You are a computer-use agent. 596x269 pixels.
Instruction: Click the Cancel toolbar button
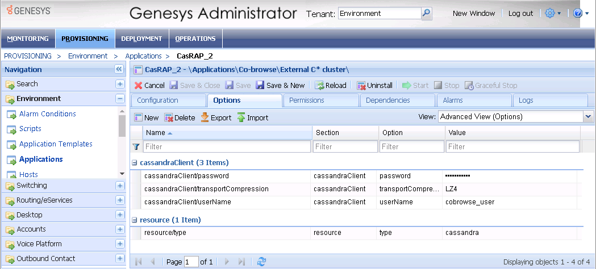149,85
